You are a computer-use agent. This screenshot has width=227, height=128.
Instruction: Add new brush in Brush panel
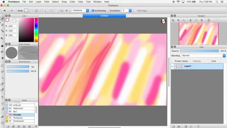(8, 127)
